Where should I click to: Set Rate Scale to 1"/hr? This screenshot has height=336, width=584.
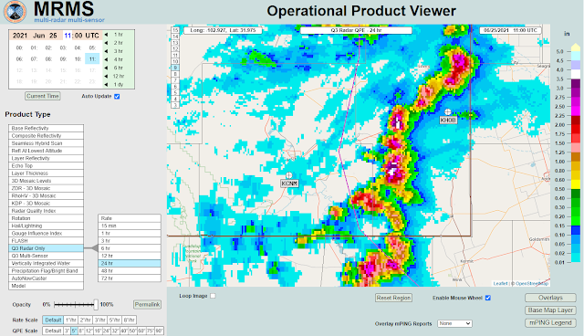point(71,320)
